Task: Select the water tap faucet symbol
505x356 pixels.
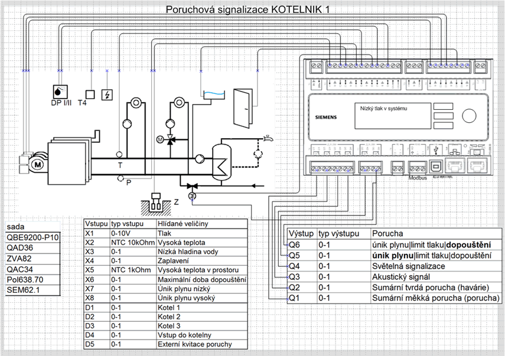Action: (268, 139)
